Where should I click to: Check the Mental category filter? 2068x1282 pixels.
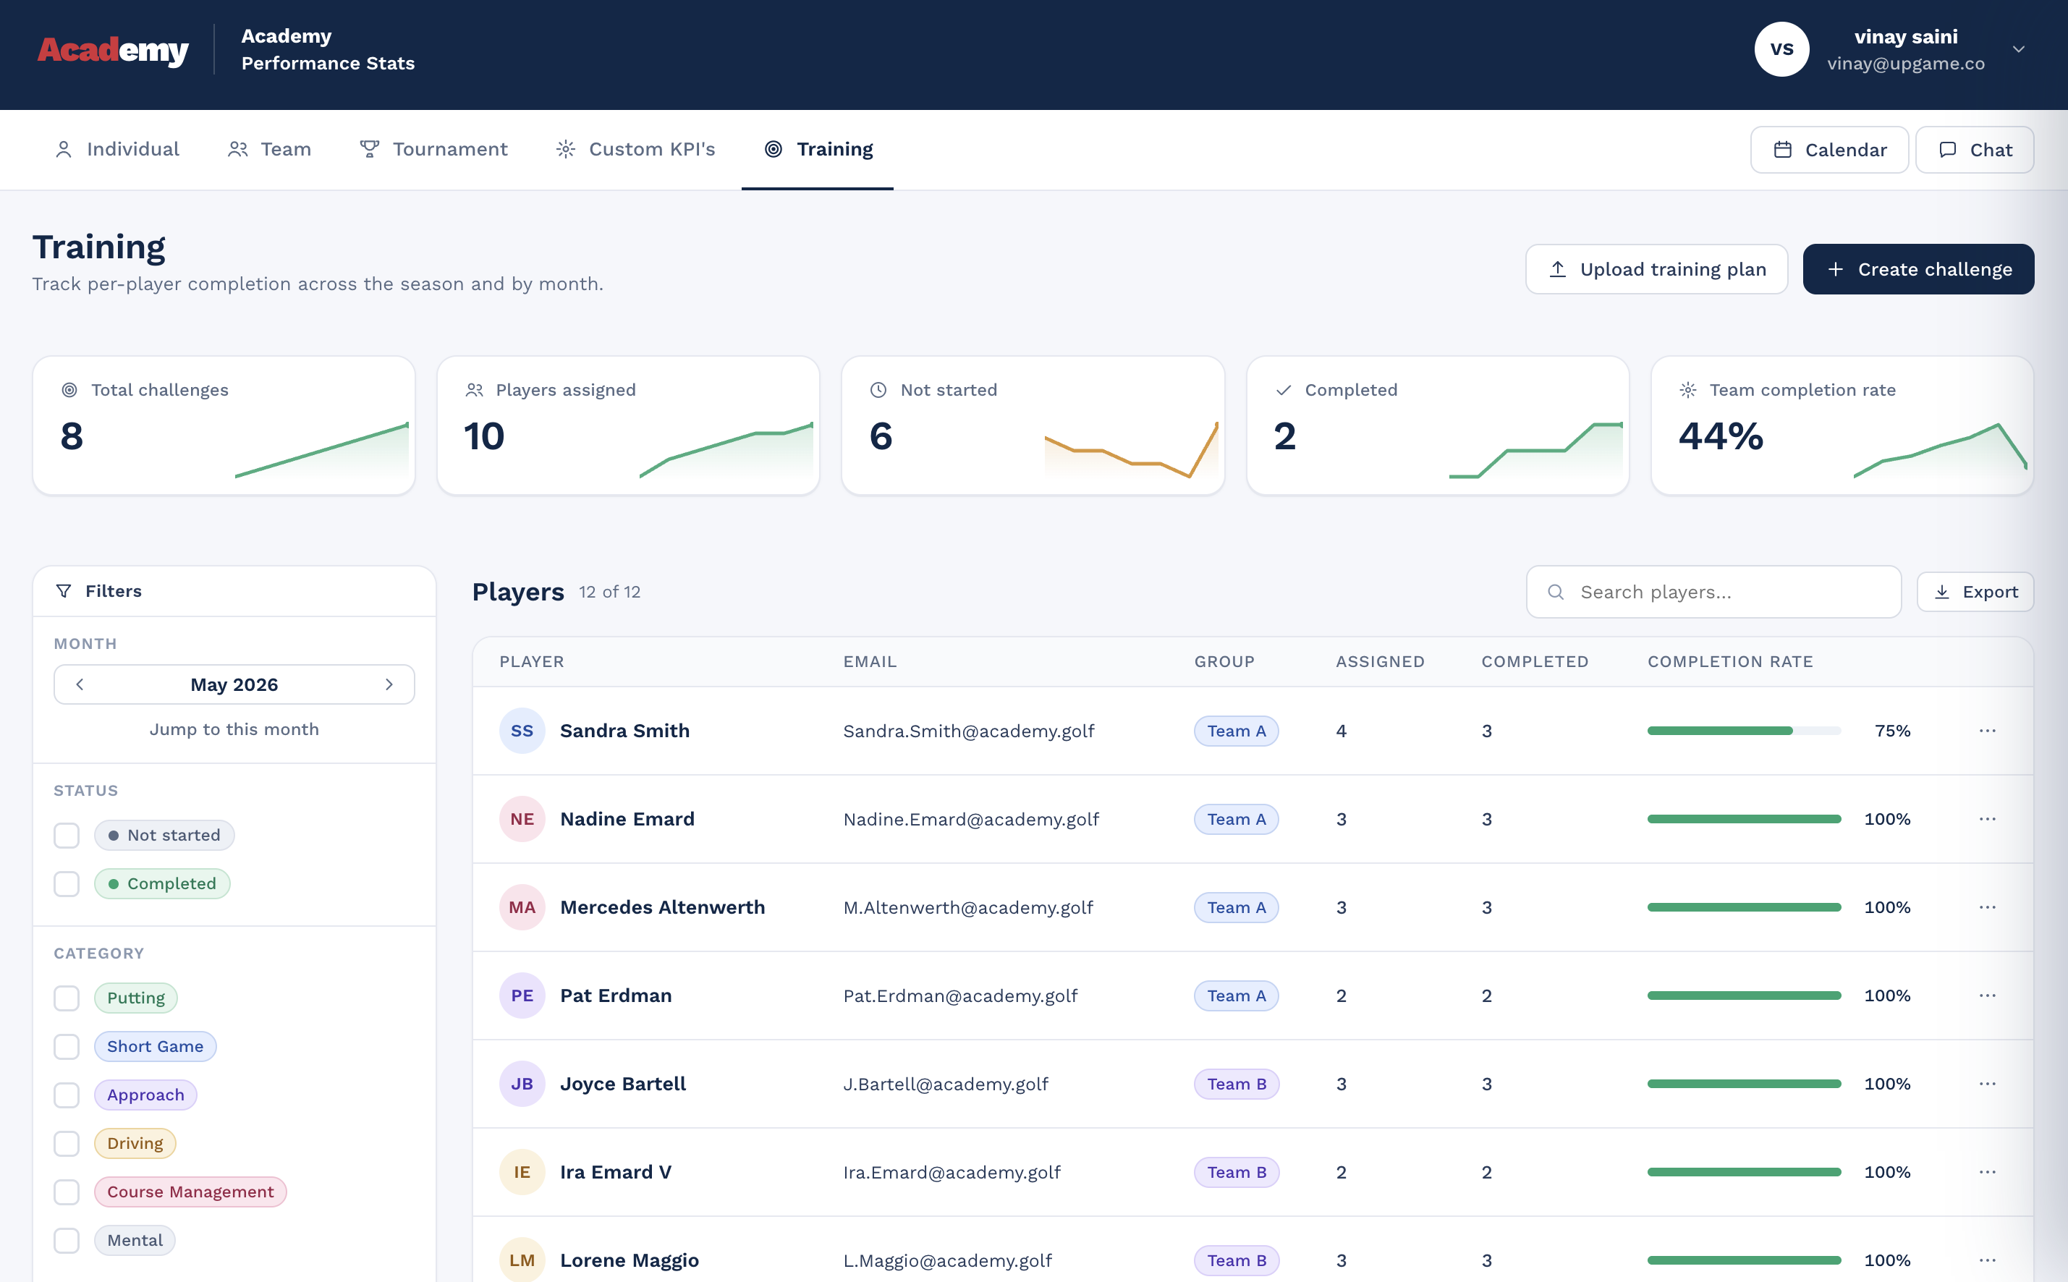(66, 1241)
